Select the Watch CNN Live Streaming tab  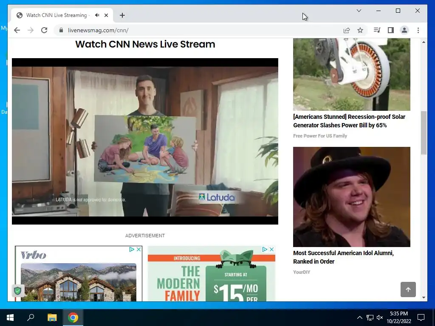point(62,15)
